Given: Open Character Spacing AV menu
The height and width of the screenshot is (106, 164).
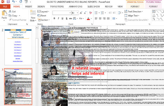Looking at the screenshot, I should tap(75, 18).
